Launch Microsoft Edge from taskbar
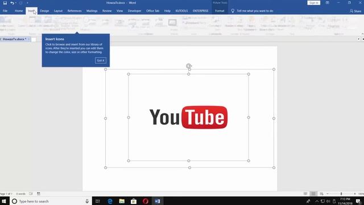 pos(110,201)
